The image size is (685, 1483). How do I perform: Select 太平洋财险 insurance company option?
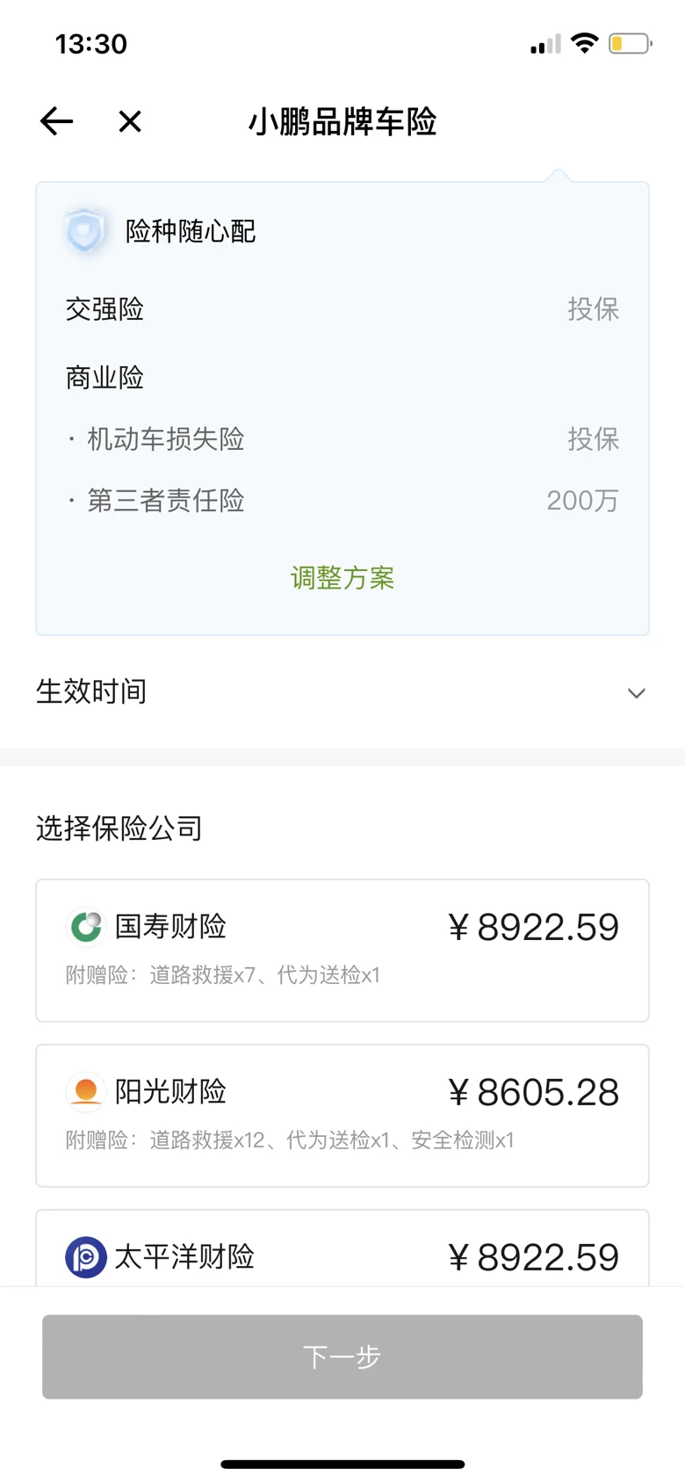(342, 1252)
